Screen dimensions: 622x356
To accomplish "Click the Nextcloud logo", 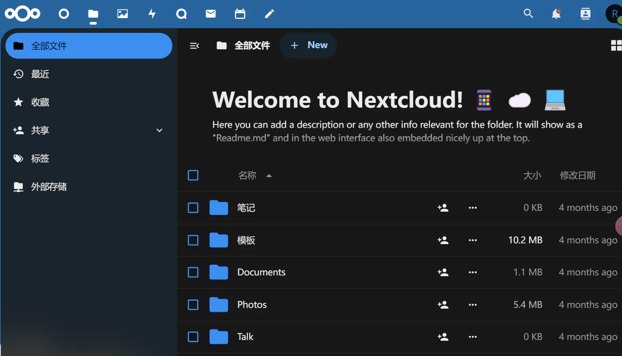I will (x=22, y=14).
